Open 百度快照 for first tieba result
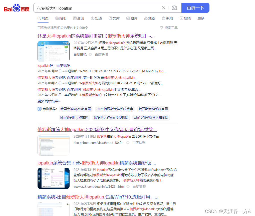The width and height of the screenshot is (255, 216). coord(101,54)
